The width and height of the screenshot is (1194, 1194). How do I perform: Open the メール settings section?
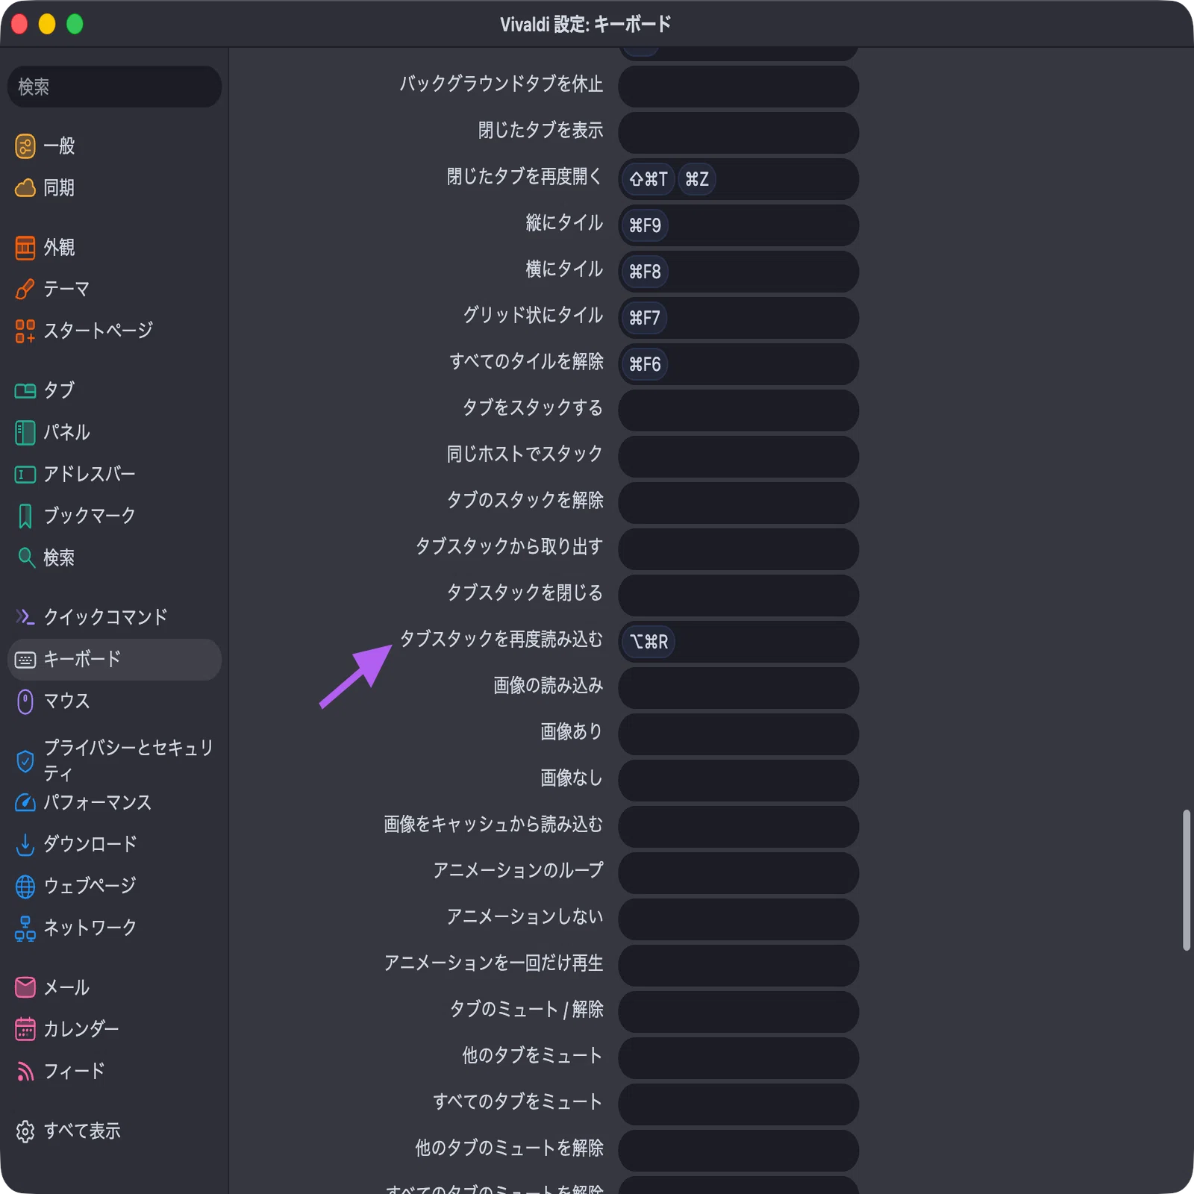[114, 987]
